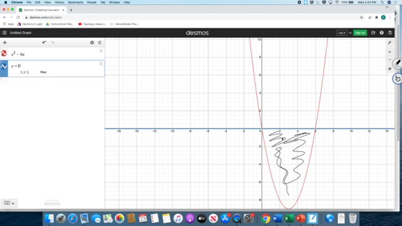
Task: Open the Add Item plus menu
Action: pyautogui.click(x=5, y=42)
